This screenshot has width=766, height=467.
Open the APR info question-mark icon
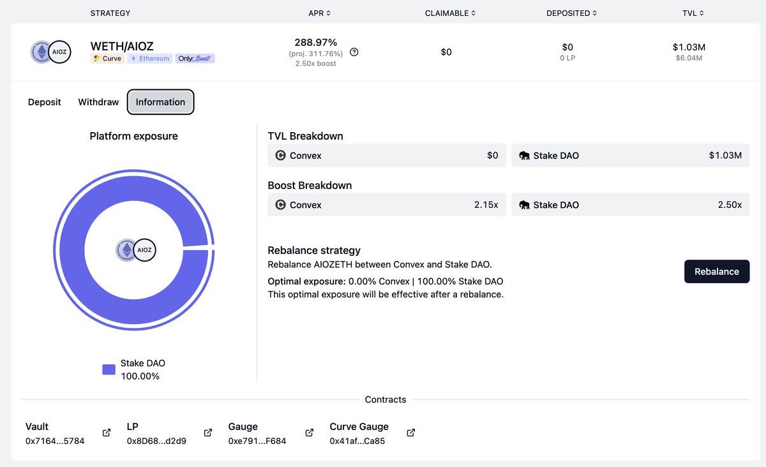[x=354, y=52]
